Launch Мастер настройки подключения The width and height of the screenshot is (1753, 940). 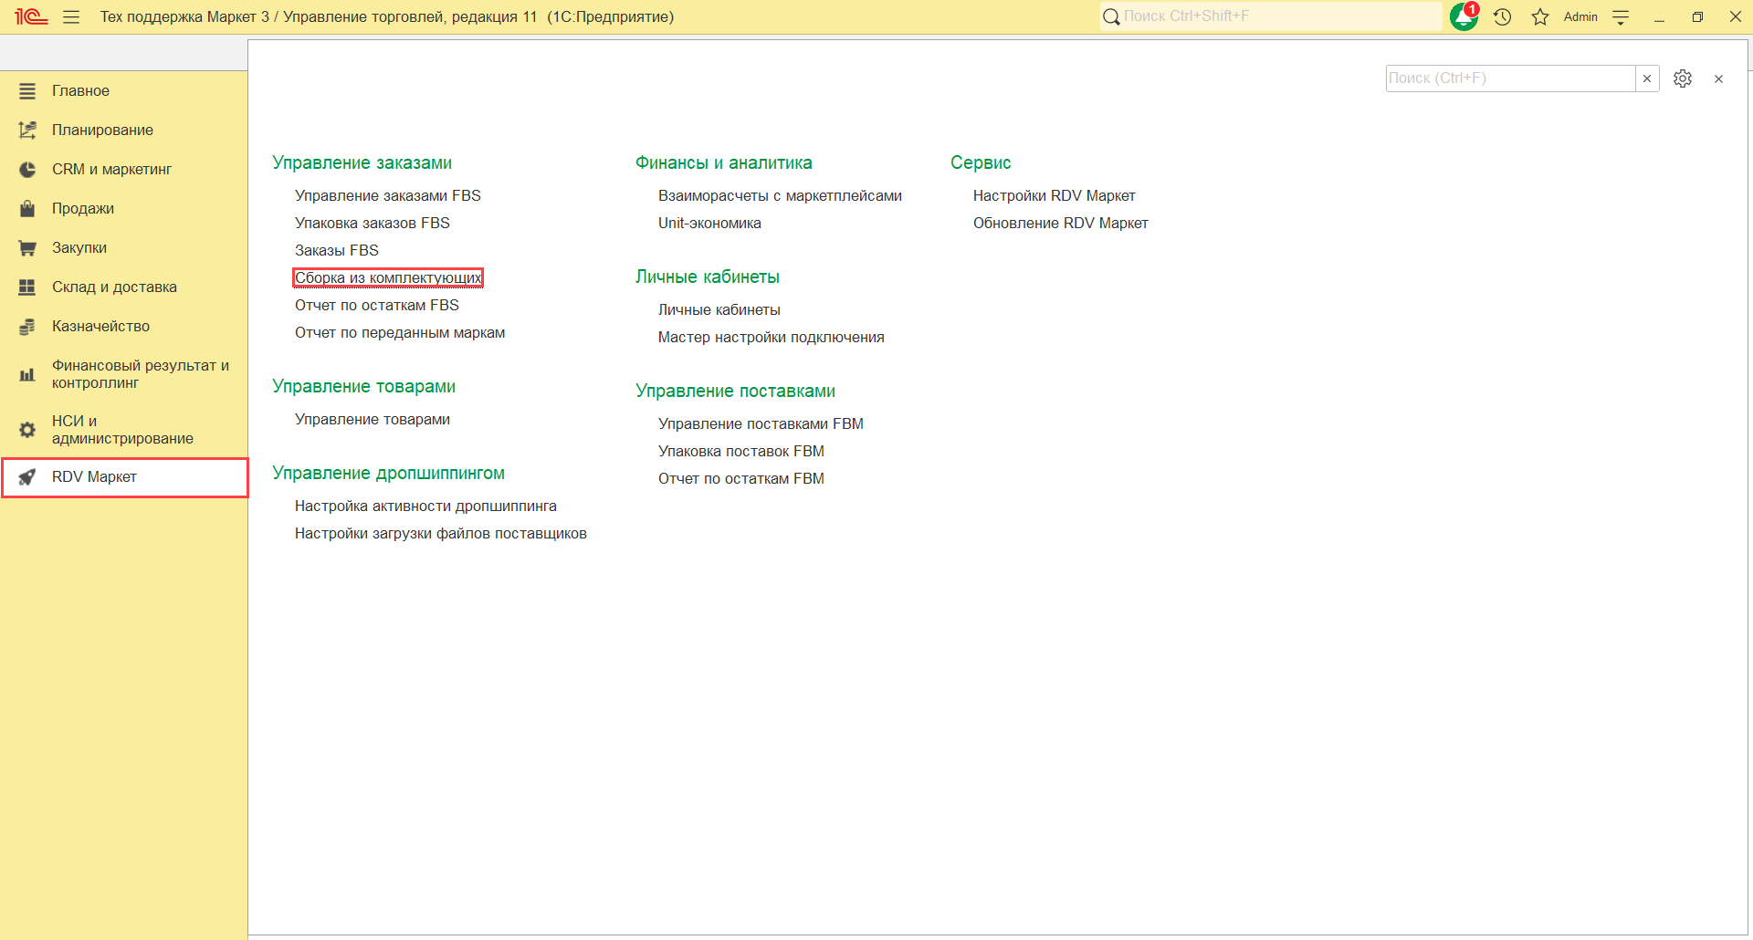point(772,338)
